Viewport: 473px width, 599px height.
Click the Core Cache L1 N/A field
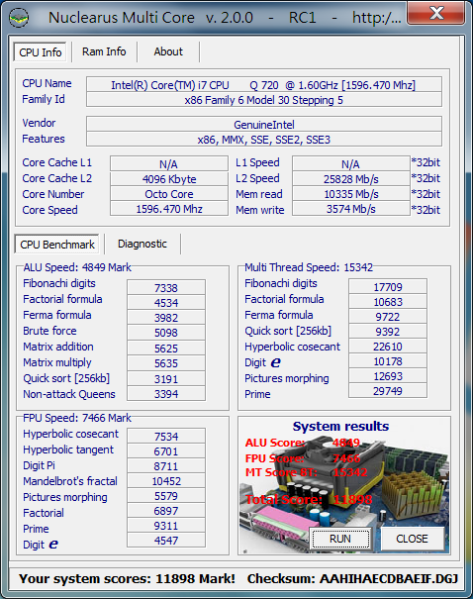point(169,164)
